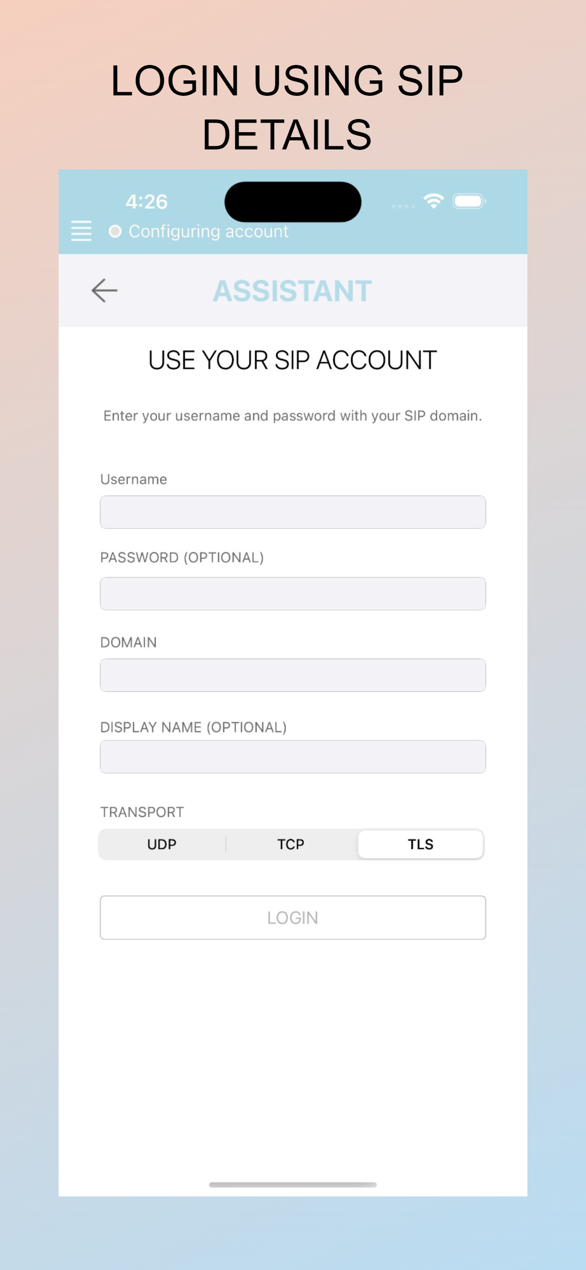This screenshot has width=586, height=1270.
Task: Click into the Username field
Action: [293, 512]
